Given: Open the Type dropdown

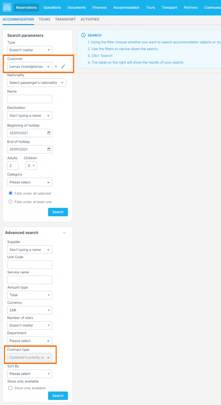Looking at the screenshot, I should coord(30,50).
